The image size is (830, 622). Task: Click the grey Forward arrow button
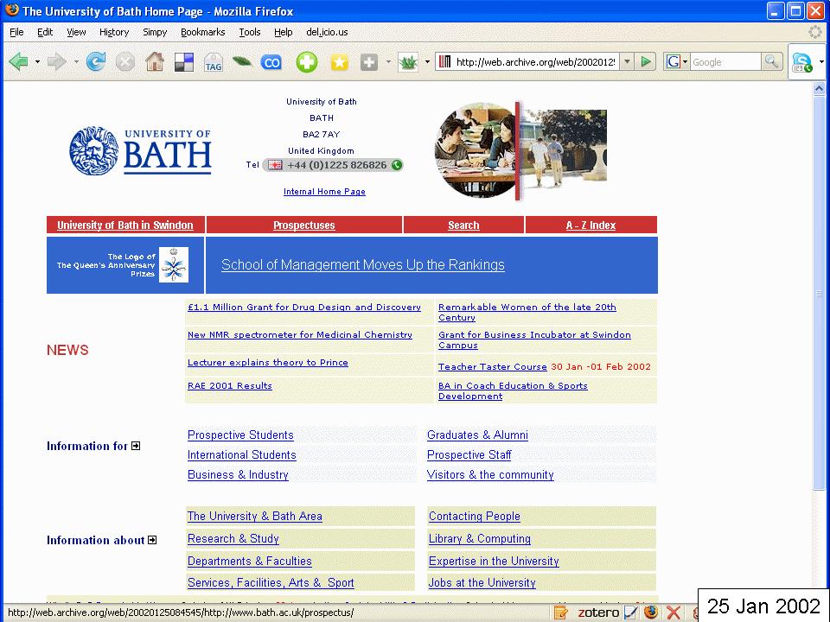(57, 62)
